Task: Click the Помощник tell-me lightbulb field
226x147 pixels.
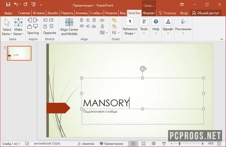Action: [167, 13]
